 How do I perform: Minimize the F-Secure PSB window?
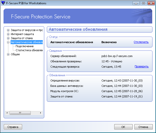136,3
